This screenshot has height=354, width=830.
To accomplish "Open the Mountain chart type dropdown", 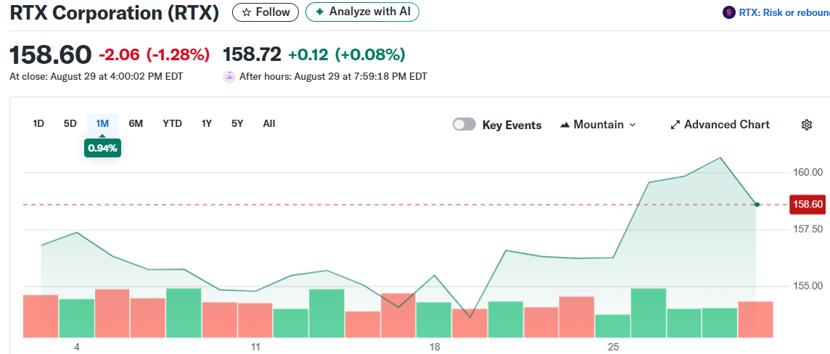I will (598, 125).
